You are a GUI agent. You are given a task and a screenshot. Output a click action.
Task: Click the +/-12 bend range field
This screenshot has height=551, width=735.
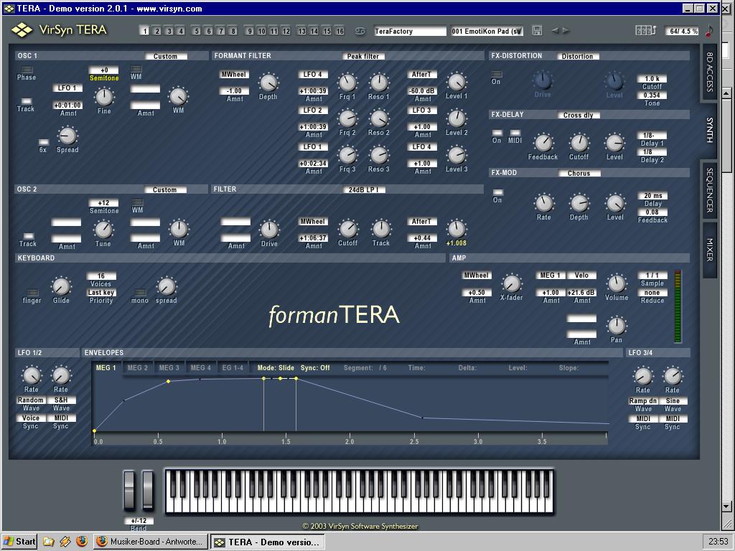(139, 521)
